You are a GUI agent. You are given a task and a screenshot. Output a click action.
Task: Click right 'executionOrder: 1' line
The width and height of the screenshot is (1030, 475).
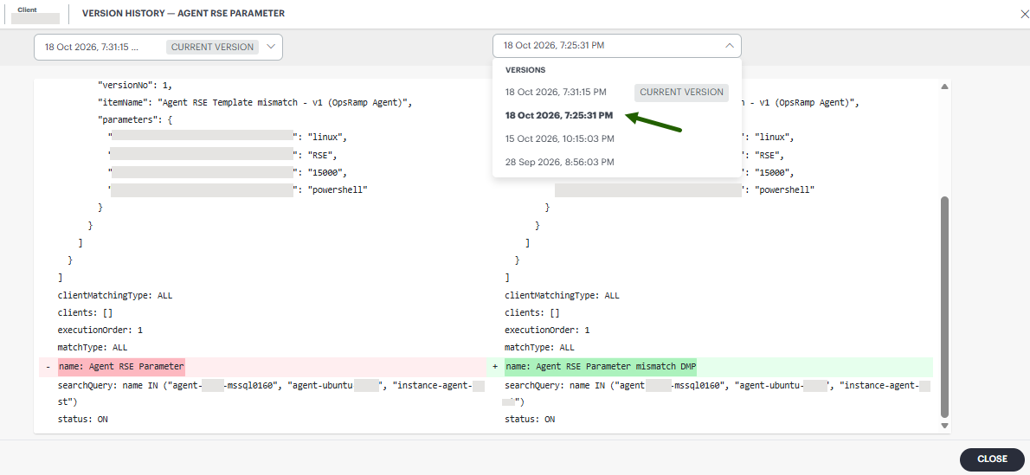coord(547,330)
